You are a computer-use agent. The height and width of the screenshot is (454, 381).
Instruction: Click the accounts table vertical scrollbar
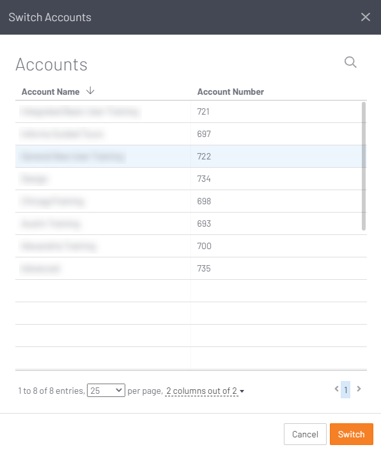point(364,166)
